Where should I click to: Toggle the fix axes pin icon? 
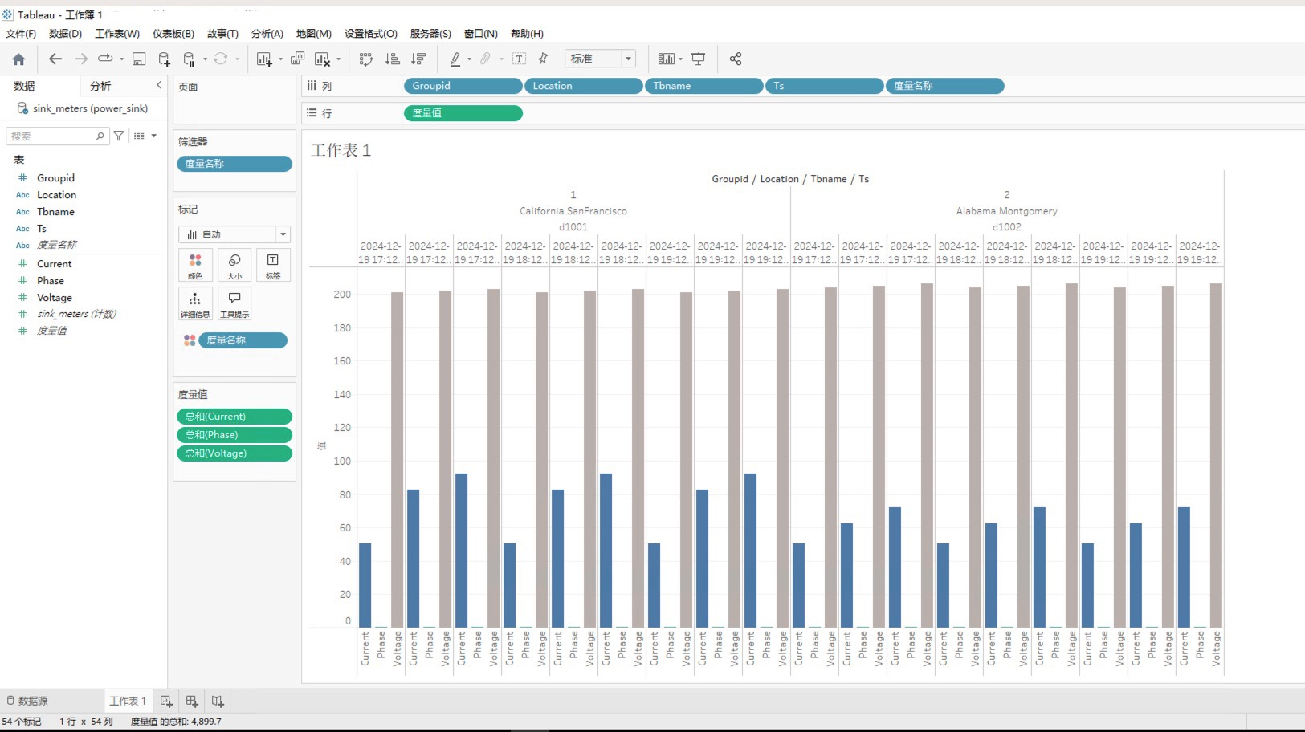point(544,59)
